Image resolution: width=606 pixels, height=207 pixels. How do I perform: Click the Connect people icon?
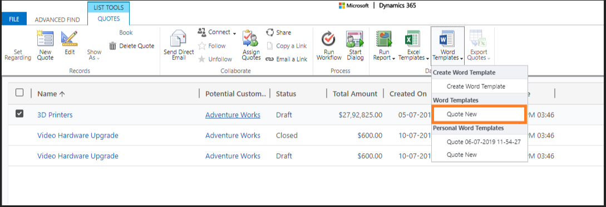point(201,32)
